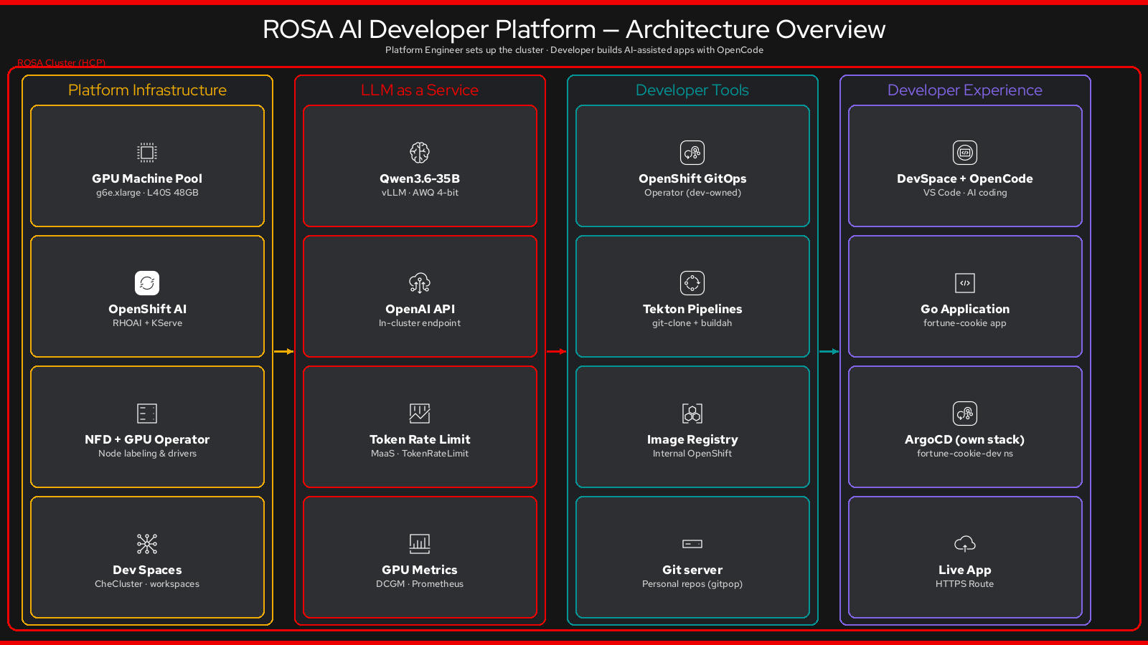Image resolution: width=1148 pixels, height=645 pixels.
Task: Click the OpenShift GitOps icon
Action: 692,153
